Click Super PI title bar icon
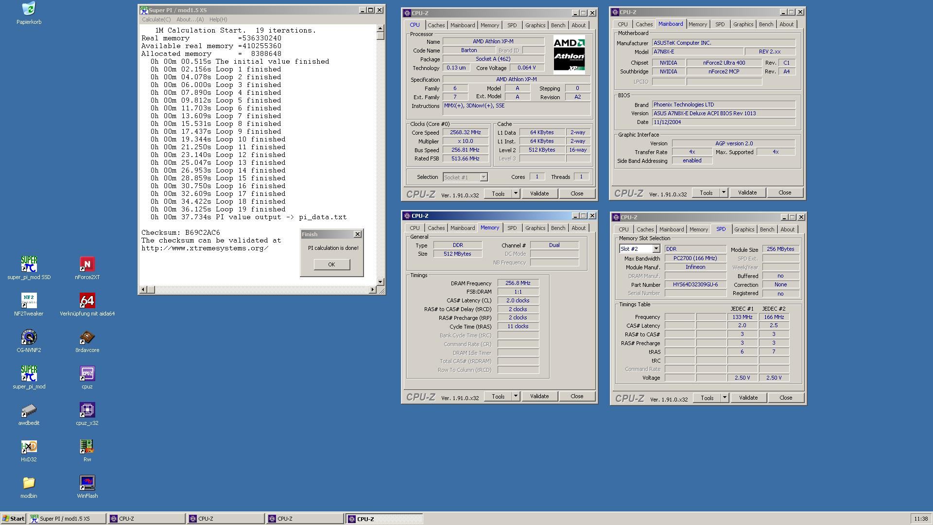933x525 pixels. pos(144,10)
